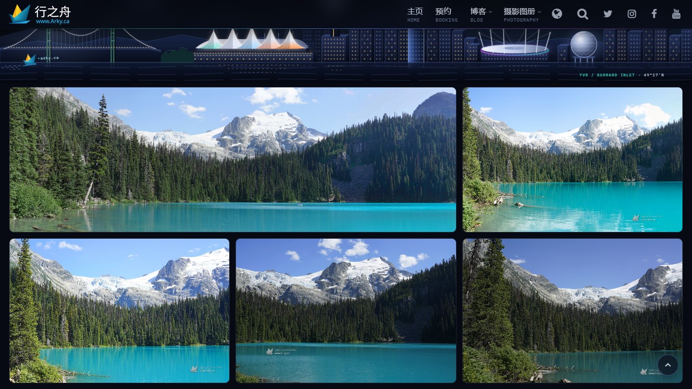Click the search magnifier icon
Viewport: 692px width, 389px height.
(x=582, y=14)
